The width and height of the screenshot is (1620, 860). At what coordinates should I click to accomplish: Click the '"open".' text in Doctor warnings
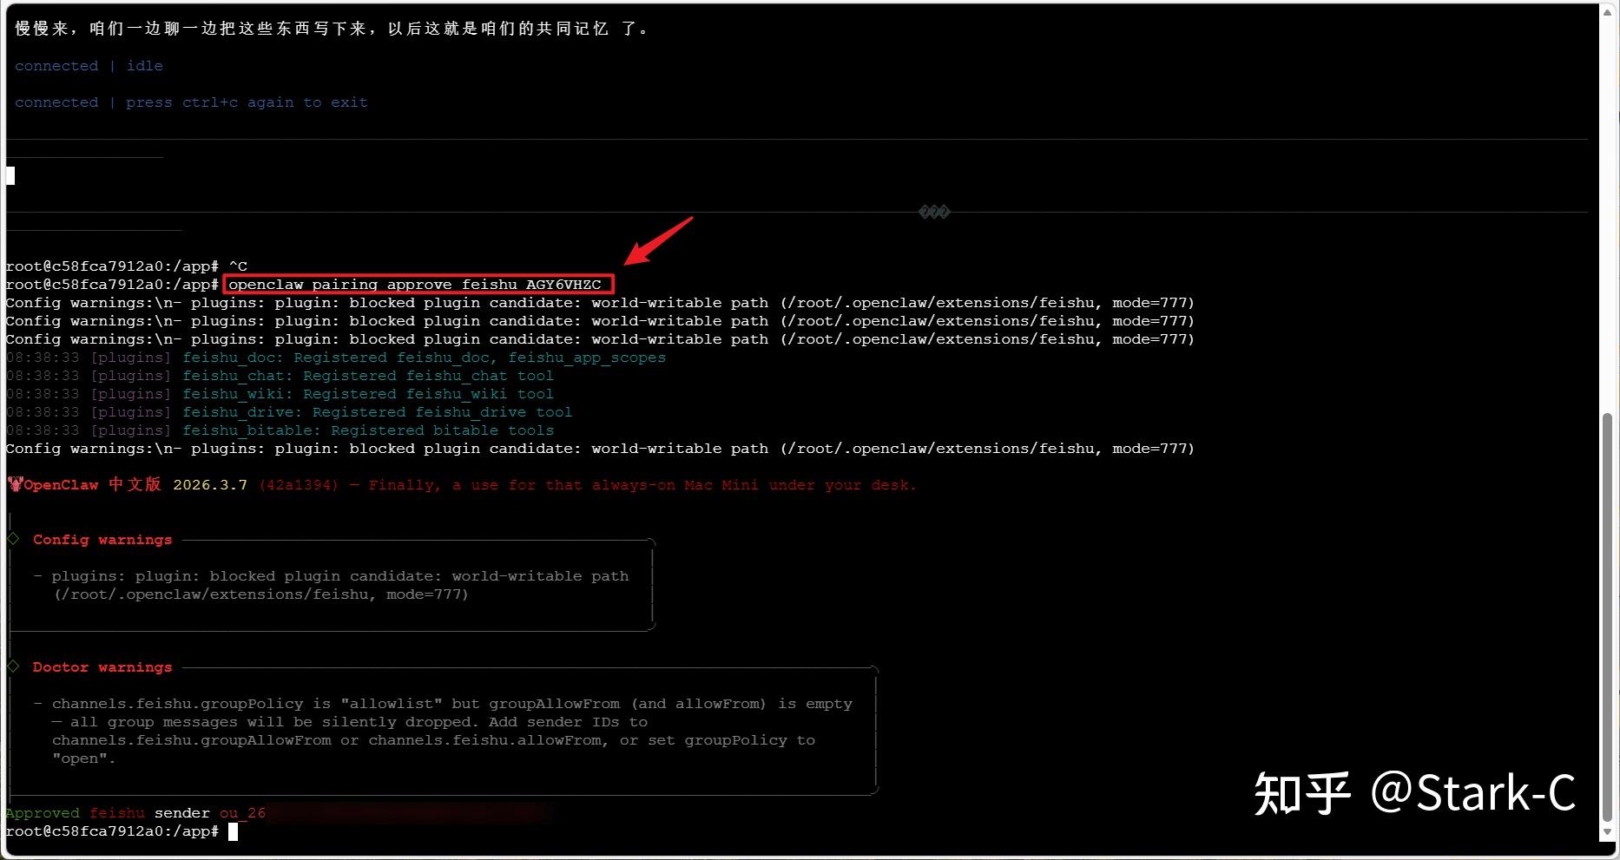(x=84, y=758)
